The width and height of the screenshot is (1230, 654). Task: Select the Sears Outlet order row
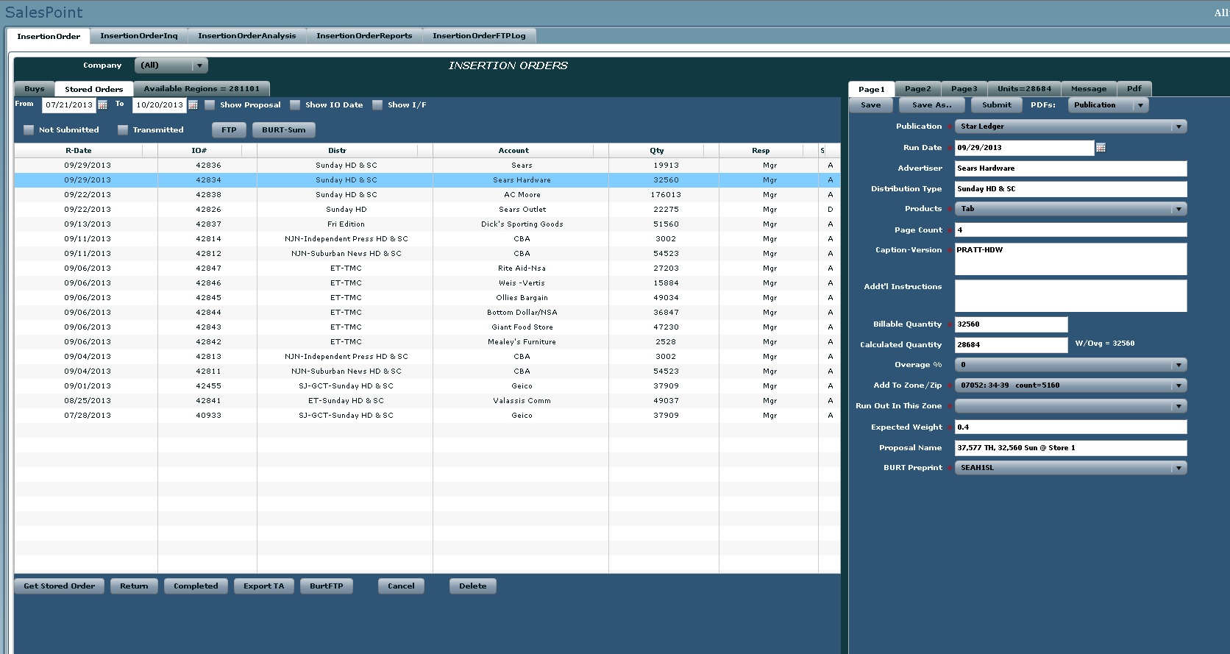tap(427, 210)
